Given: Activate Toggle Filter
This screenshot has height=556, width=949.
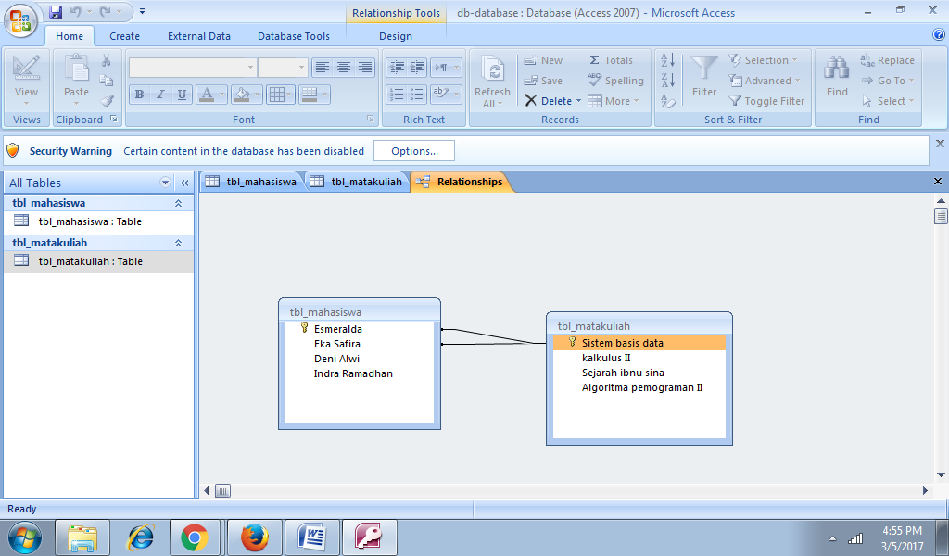Looking at the screenshot, I should pos(766,101).
